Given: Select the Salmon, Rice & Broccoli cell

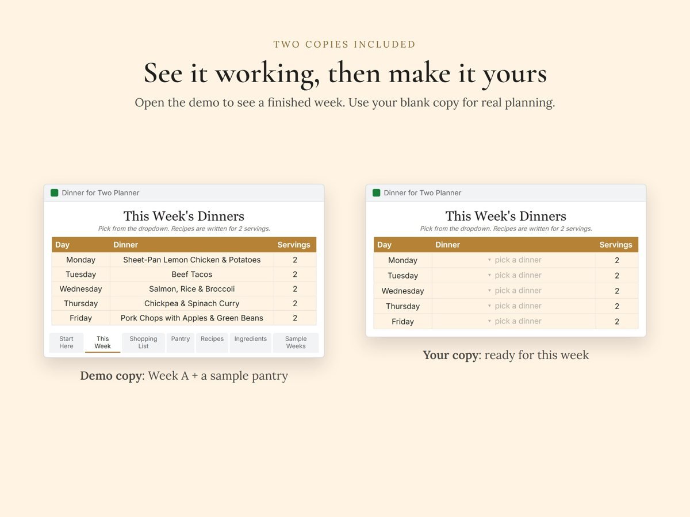Looking at the screenshot, I should [192, 289].
